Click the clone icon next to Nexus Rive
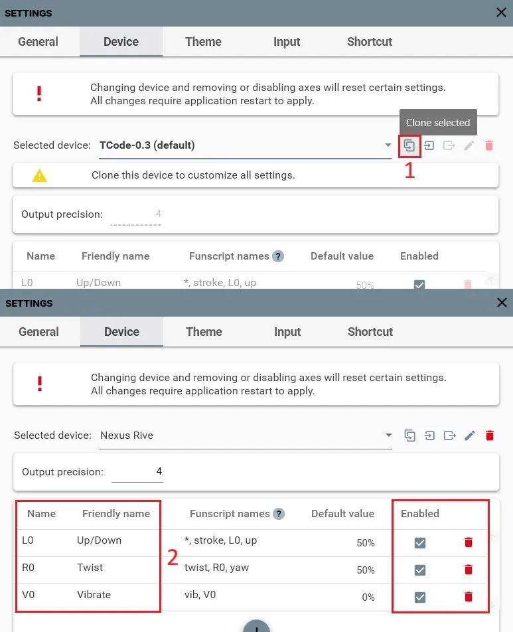The image size is (513, 632). point(409,435)
